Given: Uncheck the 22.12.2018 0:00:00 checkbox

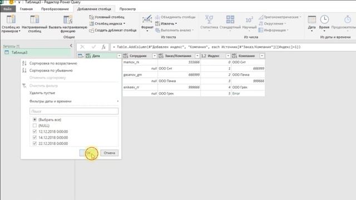Looking at the screenshot, I should tap(34, 143).
